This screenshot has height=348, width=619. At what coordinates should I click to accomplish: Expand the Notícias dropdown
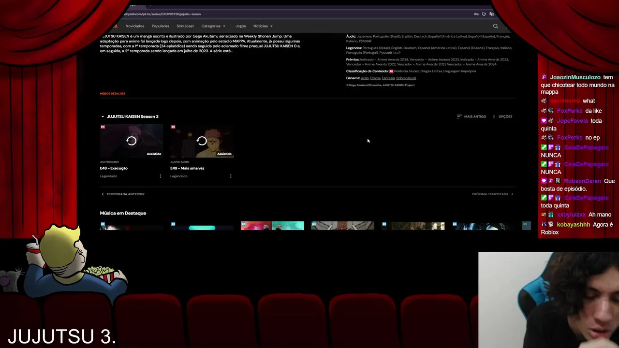pos(263,26)
